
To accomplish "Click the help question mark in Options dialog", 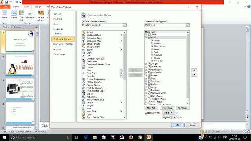I will click(189, 7).
